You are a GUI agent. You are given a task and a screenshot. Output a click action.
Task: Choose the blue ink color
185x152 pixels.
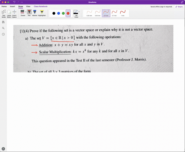(59, 13)
